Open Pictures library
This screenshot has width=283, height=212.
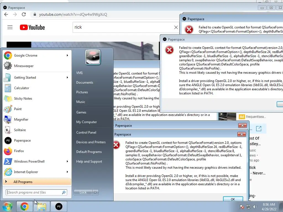coord(82,92)
